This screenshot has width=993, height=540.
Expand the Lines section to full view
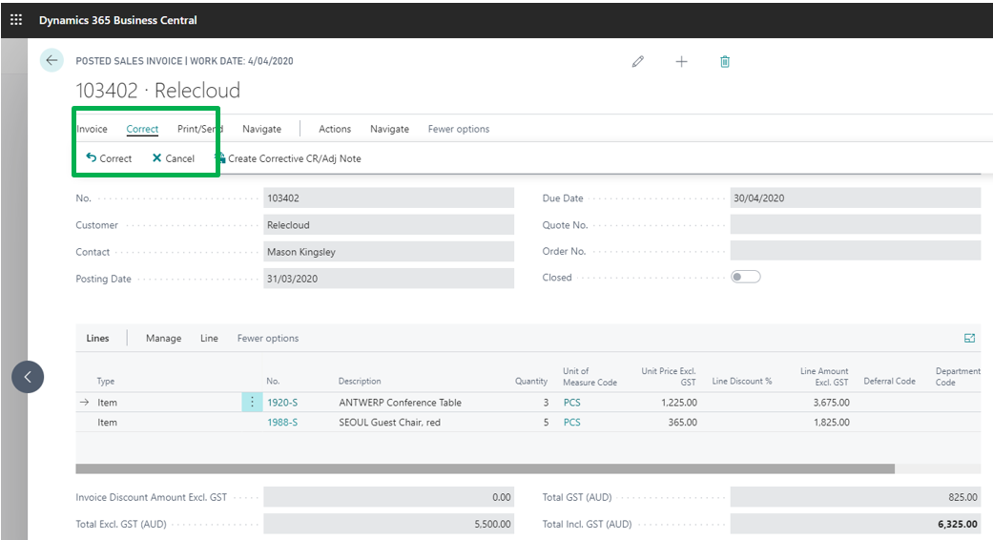pos(970,339)
